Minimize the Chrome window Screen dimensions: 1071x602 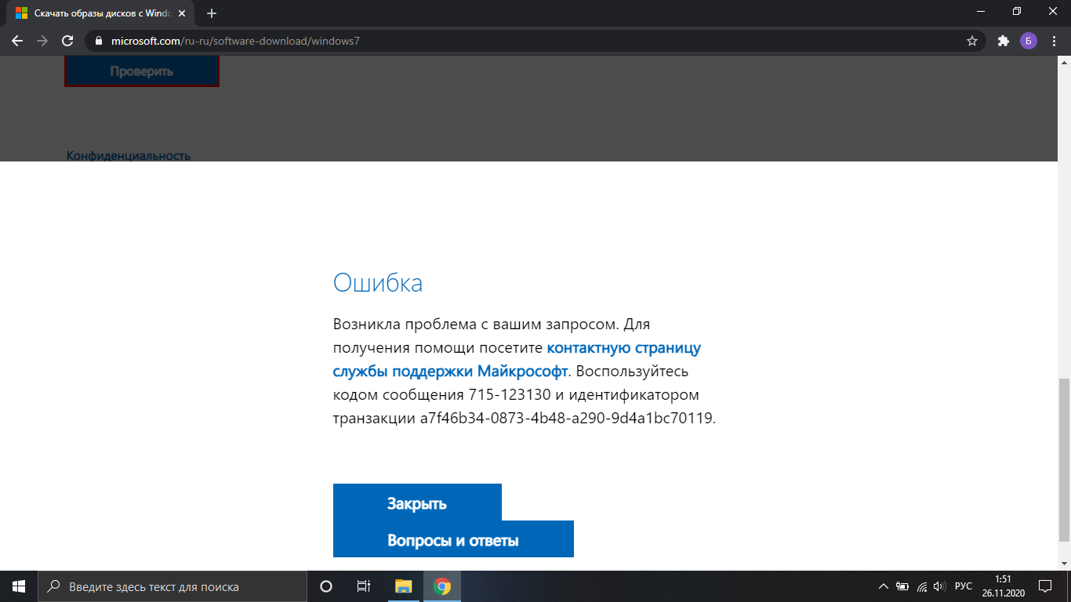tap(981, 11)
